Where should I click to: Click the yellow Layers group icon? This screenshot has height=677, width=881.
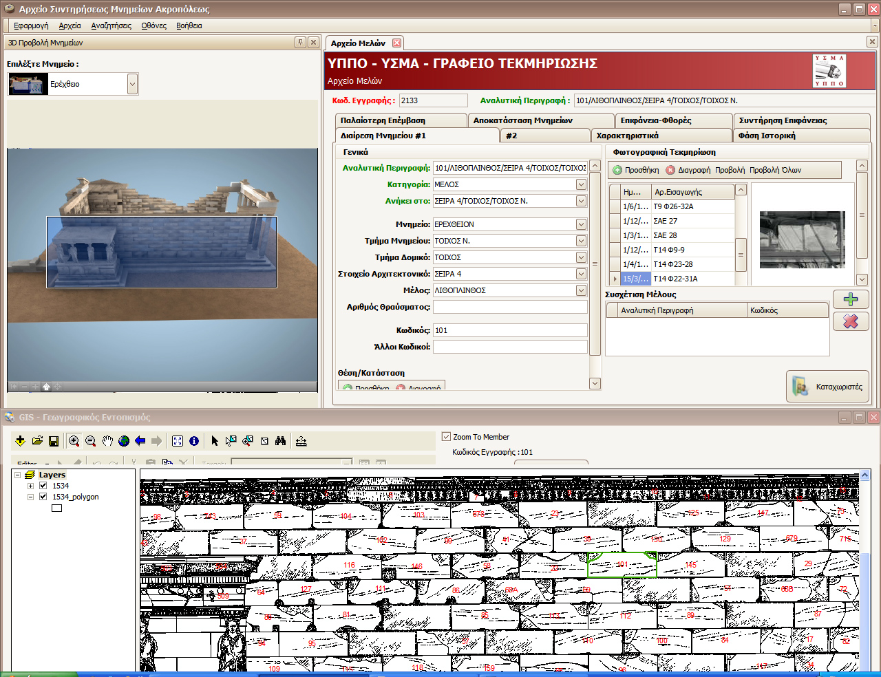click(x=30, y=475)
